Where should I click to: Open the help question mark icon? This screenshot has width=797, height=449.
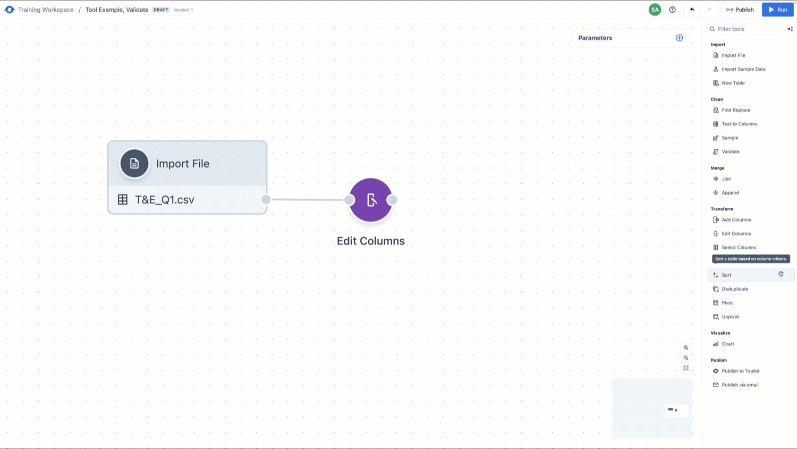[673, 10]
